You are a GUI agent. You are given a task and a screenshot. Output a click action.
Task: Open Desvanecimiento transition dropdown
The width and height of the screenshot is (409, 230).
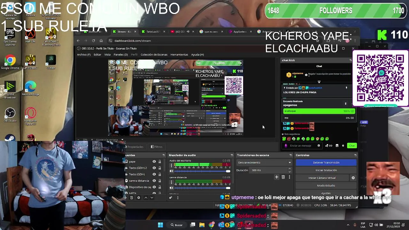(264, 163)
